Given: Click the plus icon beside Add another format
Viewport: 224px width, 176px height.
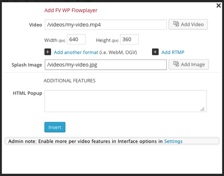Looking at the screenshot, I should pos(48,52).
